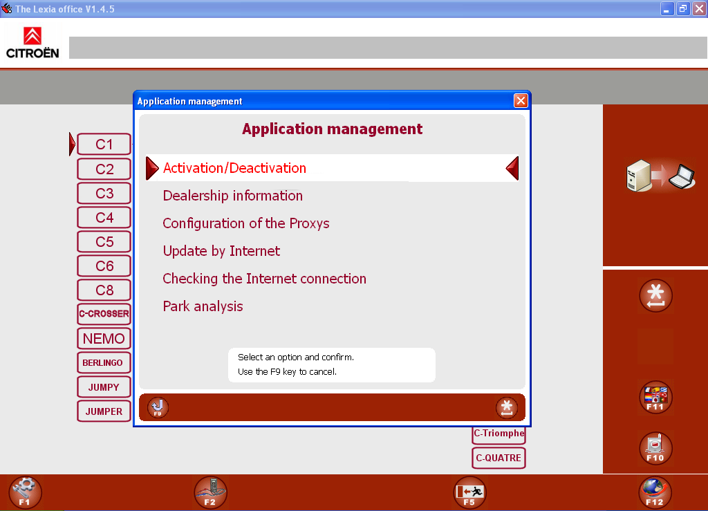Viewport: 708px width, 511px height.
Task: Select the NEMO vehicle button
Action: [104, 339]
